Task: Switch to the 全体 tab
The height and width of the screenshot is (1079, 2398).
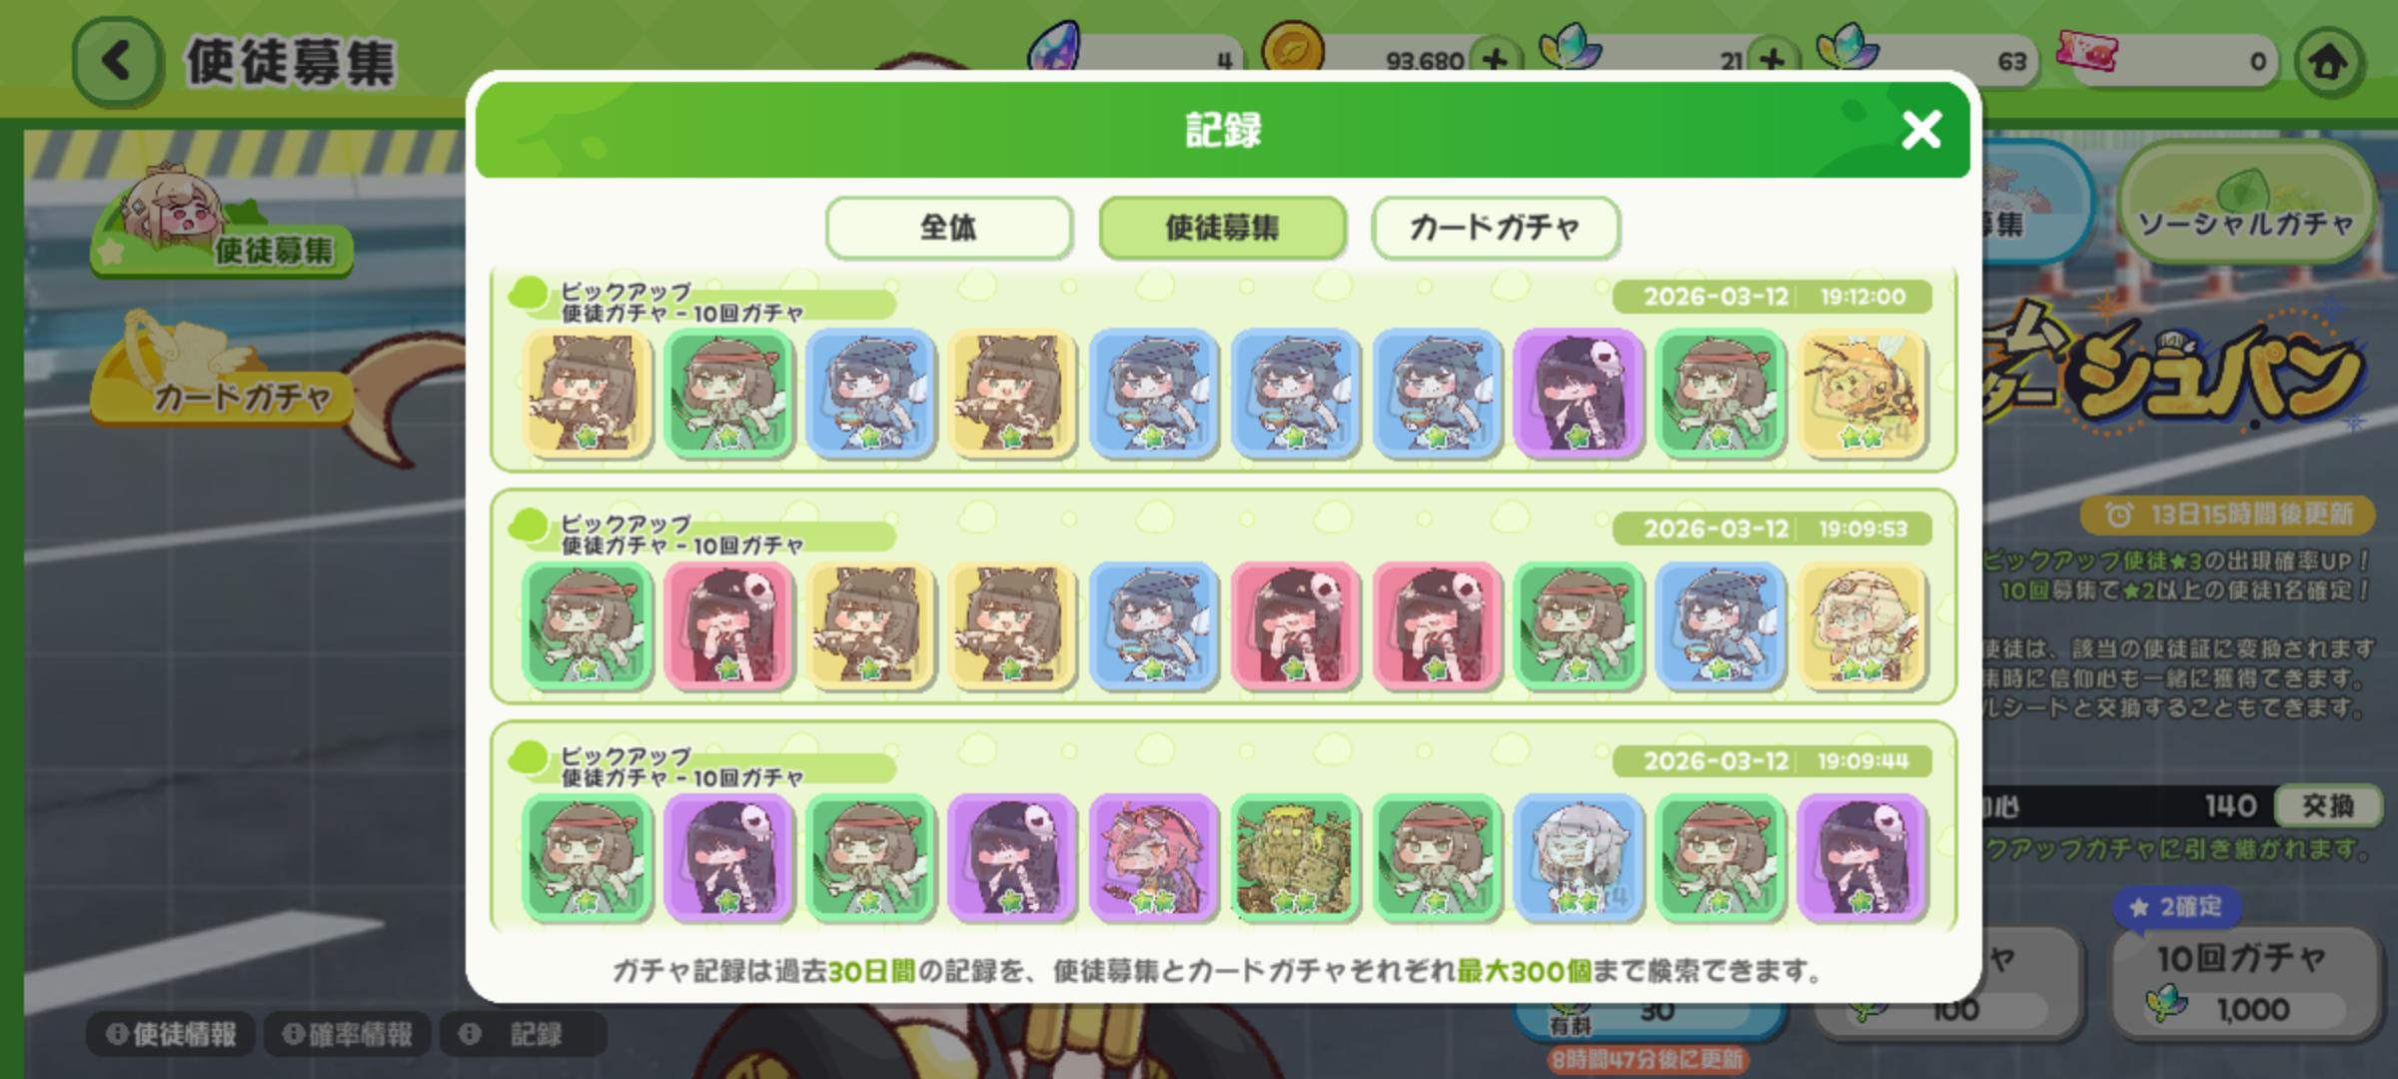Action: [x=948, y=228]
